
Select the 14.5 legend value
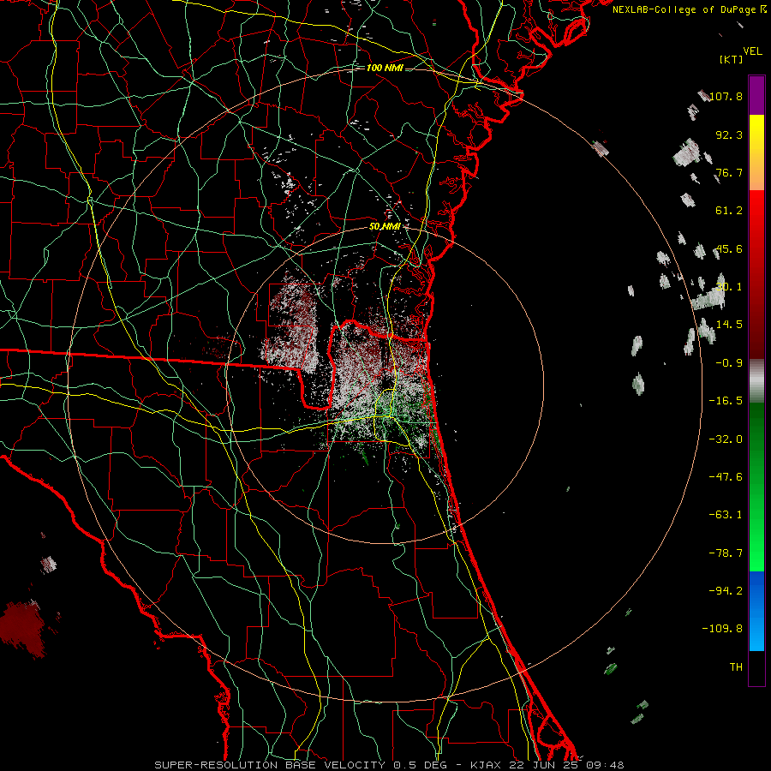(x=729, y=325)
